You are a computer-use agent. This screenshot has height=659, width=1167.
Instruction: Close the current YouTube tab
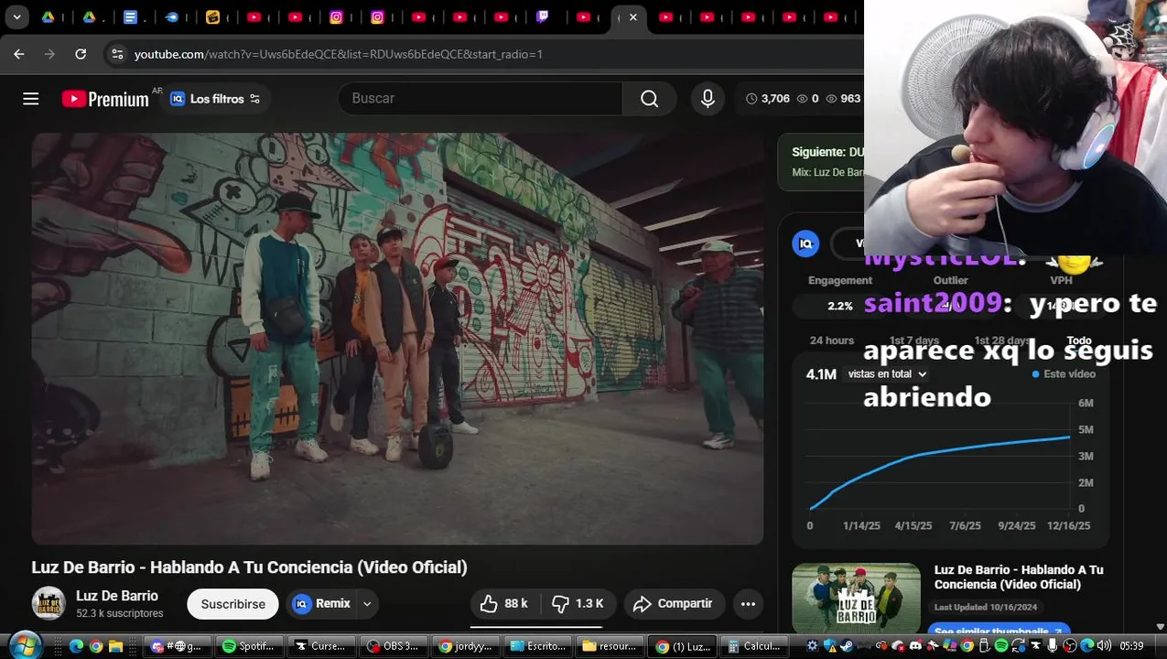tap(632, 17)
